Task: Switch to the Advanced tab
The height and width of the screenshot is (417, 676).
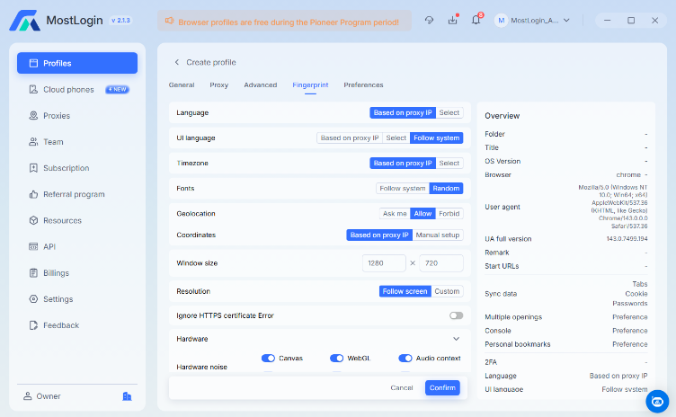Action: click(x=261, y=85)
